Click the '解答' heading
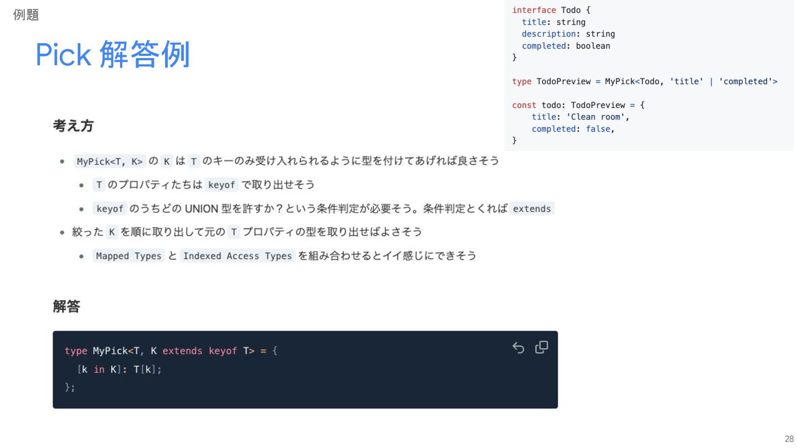The width and height of the screenshot is (797, 448). [x=66, y=306]
